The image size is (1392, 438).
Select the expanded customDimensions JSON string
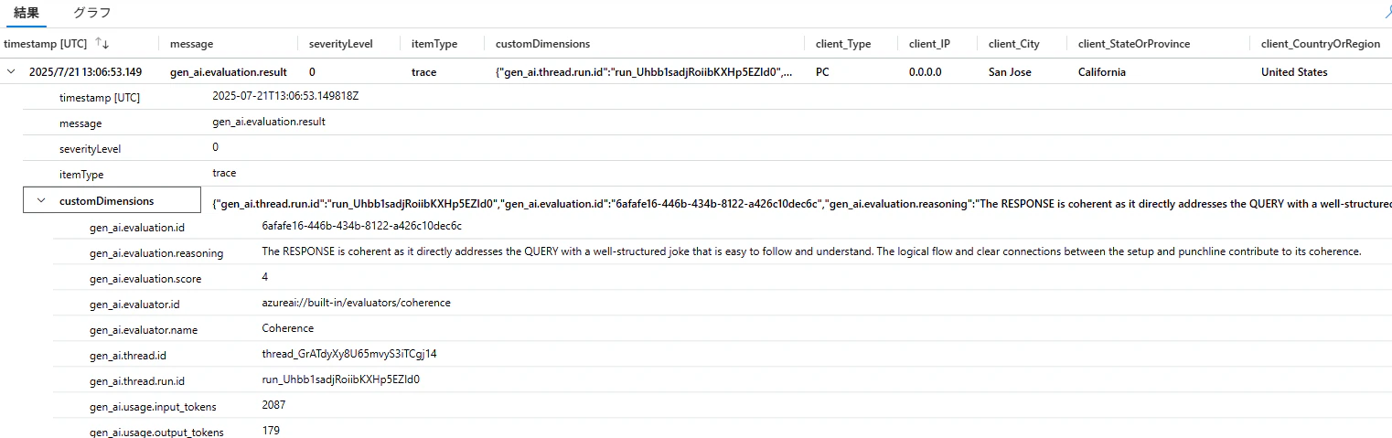801,204
